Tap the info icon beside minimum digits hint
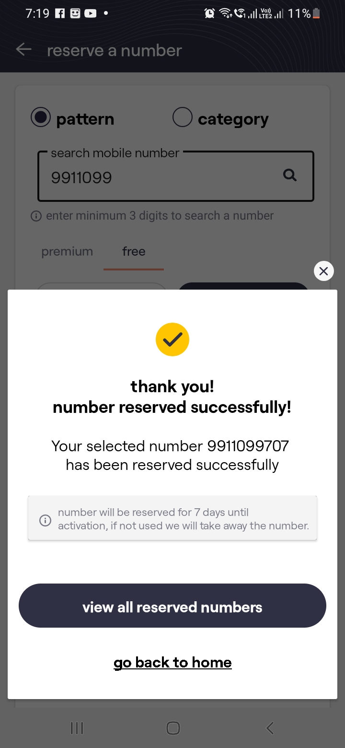Image resolution: width=345 pixels, height=748 pixels. tap(36, 216)
